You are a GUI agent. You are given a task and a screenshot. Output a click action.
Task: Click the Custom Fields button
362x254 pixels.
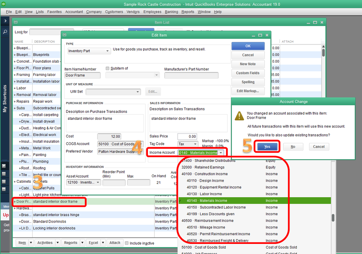tap(248, 73)
